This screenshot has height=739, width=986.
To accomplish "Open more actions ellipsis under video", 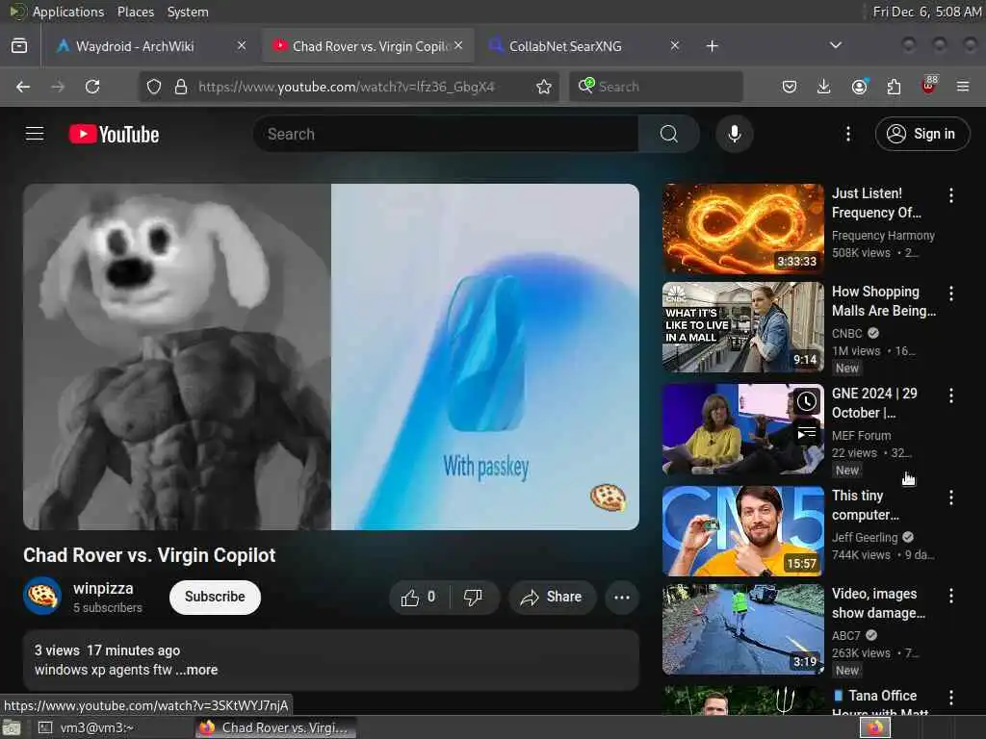I will click(621, 597).
